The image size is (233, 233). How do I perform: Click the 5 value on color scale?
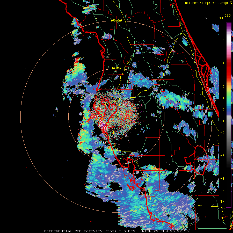click(223, 52)
